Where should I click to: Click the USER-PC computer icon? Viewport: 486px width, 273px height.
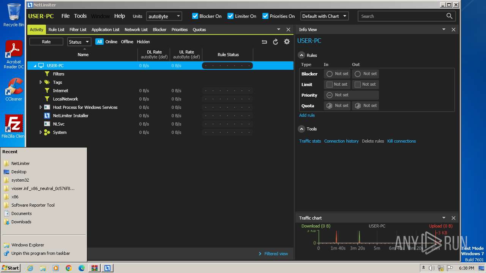tap(41, 66)
